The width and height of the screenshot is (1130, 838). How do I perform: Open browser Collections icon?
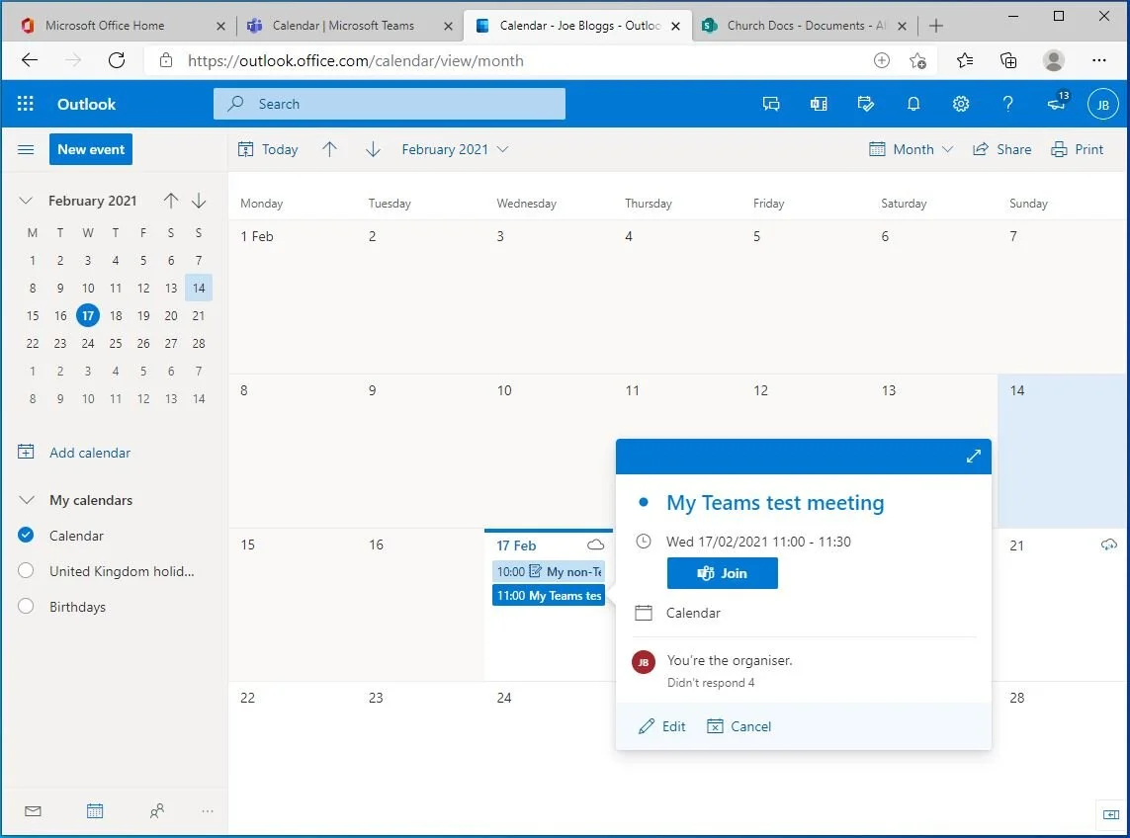(1008, 60)
